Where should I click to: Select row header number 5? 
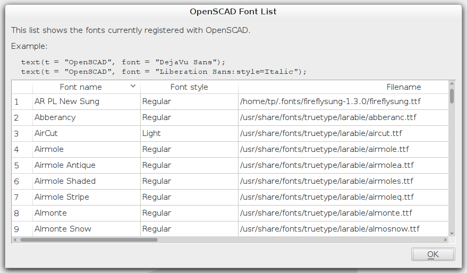click(22, 166)
